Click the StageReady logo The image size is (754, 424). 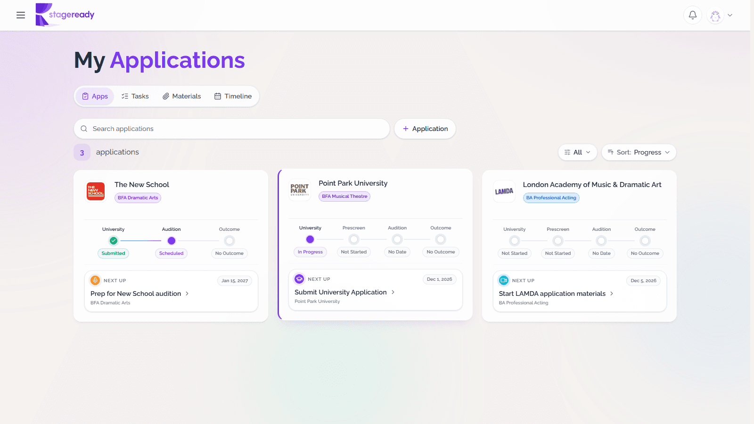click(65, 15)
